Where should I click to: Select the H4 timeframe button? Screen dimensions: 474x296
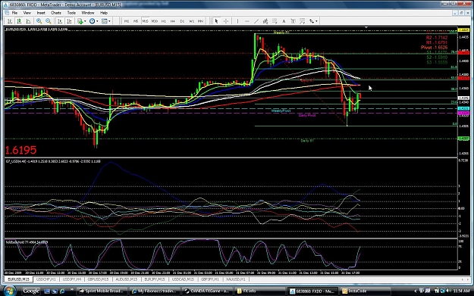tap(173, 21)
